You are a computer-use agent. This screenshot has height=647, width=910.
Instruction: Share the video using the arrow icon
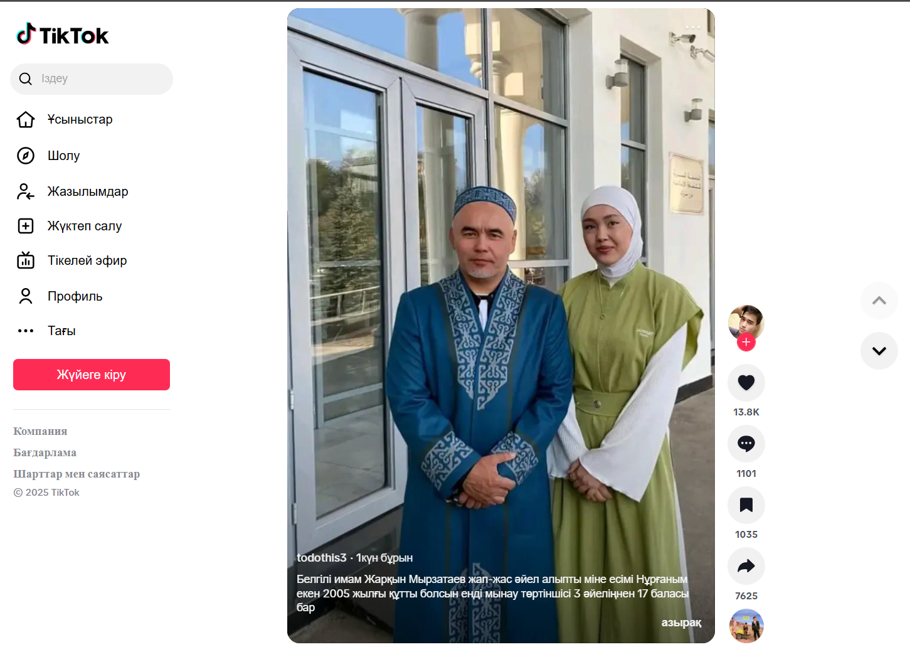(746, 566)
